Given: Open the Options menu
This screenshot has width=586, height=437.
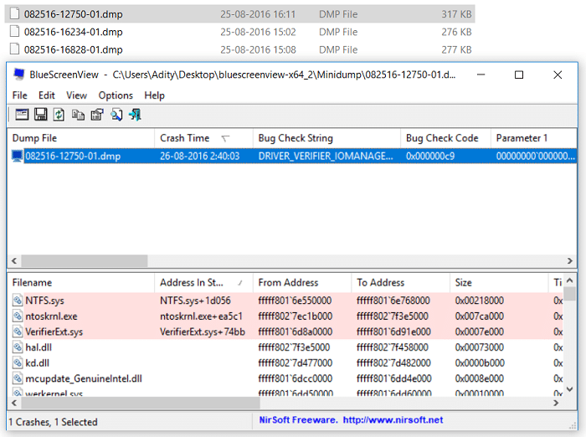Looking at the screenshot, I should coord(116,95).
